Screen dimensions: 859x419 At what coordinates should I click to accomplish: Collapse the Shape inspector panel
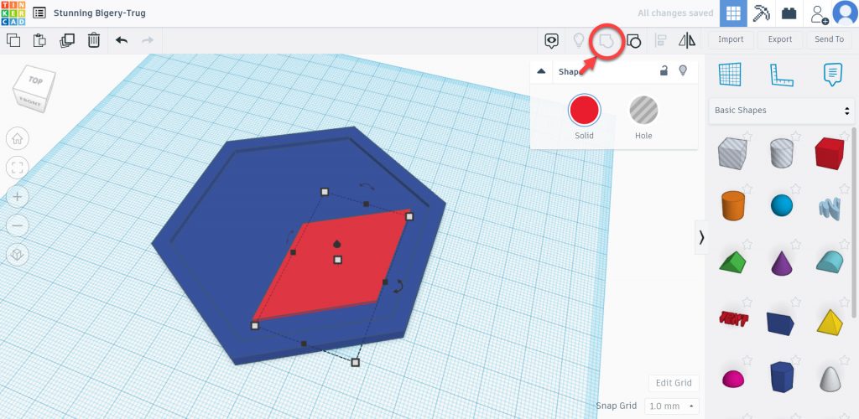[x=541, y=71]
